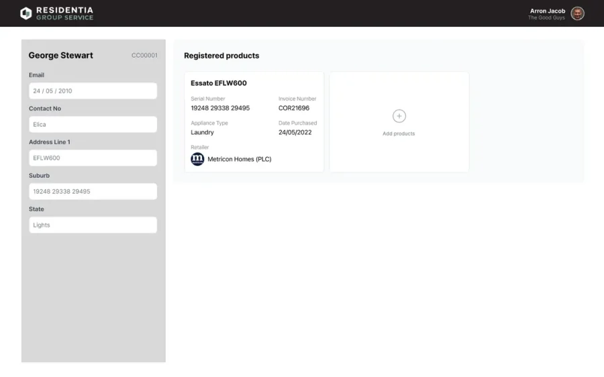
Task: Select the customer code CC00001
Action: [x=144, y=56]
